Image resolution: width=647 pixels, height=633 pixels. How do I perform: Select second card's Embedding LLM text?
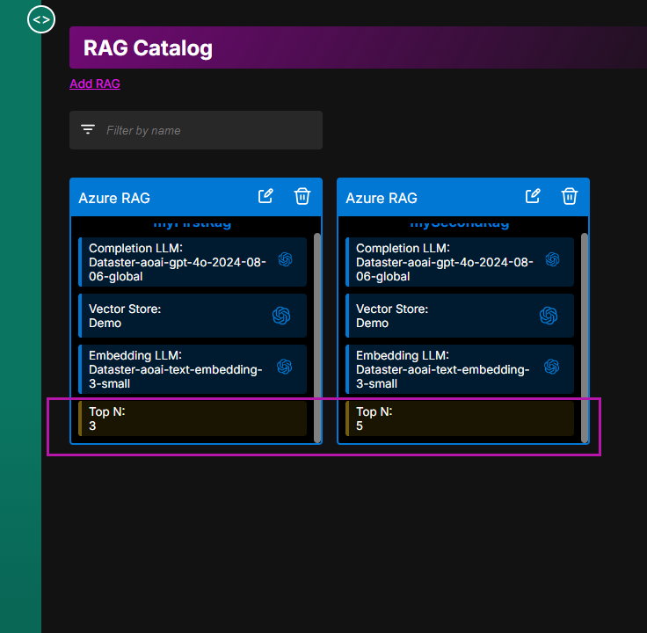(x=443, y=369)
